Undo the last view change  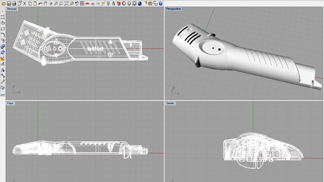pos(77,4)
